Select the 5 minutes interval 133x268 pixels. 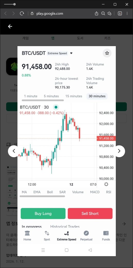pos(51,96)
